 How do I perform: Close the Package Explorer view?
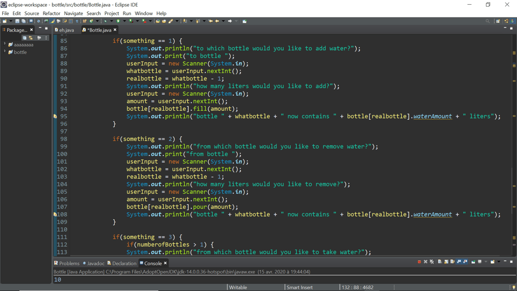tap(32, 30)
